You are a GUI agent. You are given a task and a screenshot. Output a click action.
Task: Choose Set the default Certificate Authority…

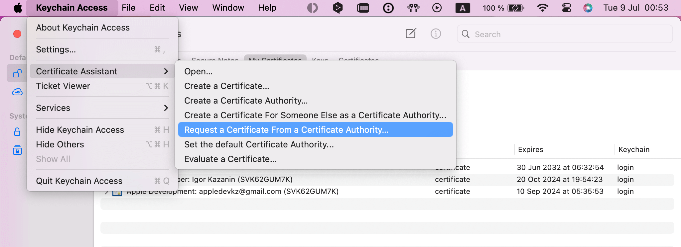click(x=316, y=144)
